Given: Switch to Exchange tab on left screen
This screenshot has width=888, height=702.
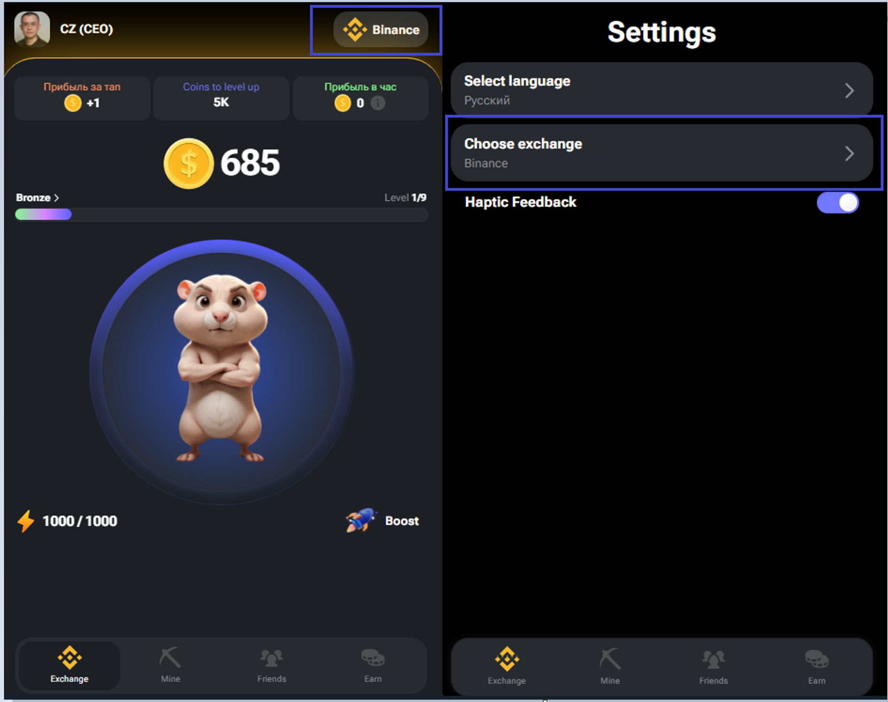Looking at the screenshot, I should tap(70, 665).
